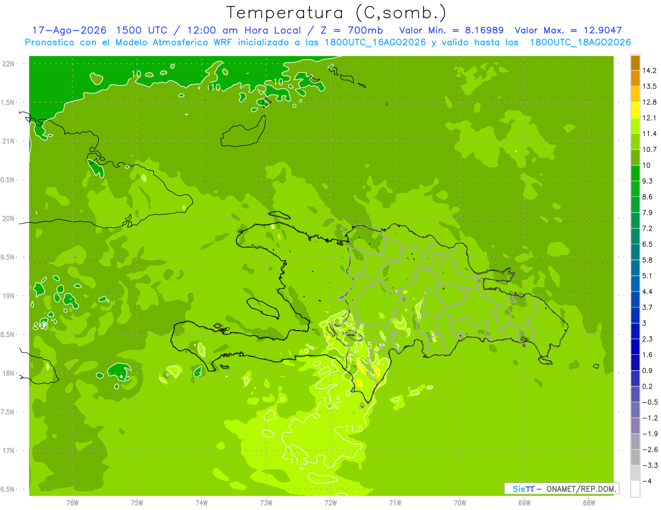Click the "1.6" legend value

click(x=648, y=355)
